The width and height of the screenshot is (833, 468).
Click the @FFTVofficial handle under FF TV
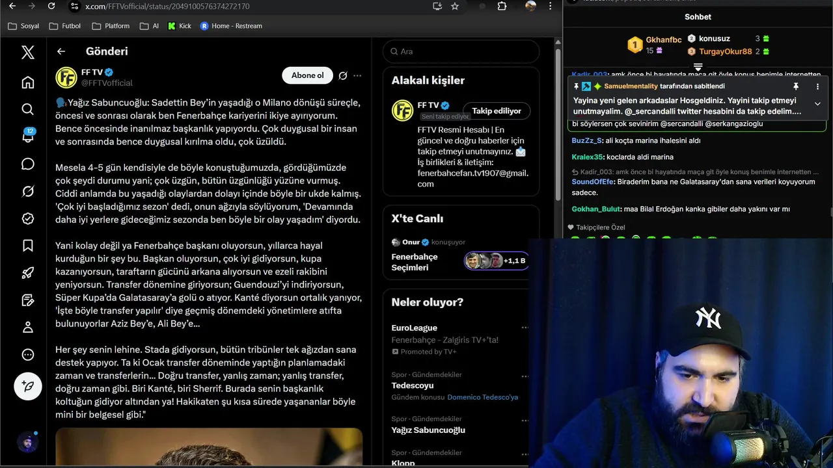(107, 83)
